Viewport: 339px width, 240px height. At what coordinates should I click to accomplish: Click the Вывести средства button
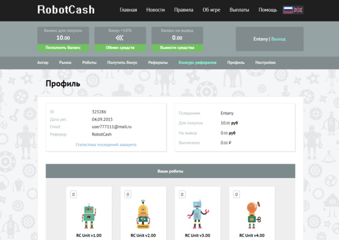(x=177, y=48)
